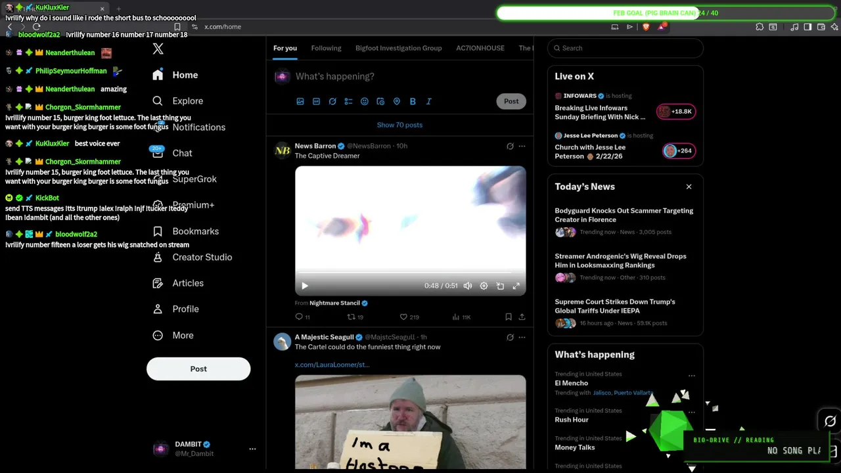The width and height of the screenshot is (841, 473).
Task: Switch to the AC7IONHOUSE tab
Action: click(x=480, y=48)
